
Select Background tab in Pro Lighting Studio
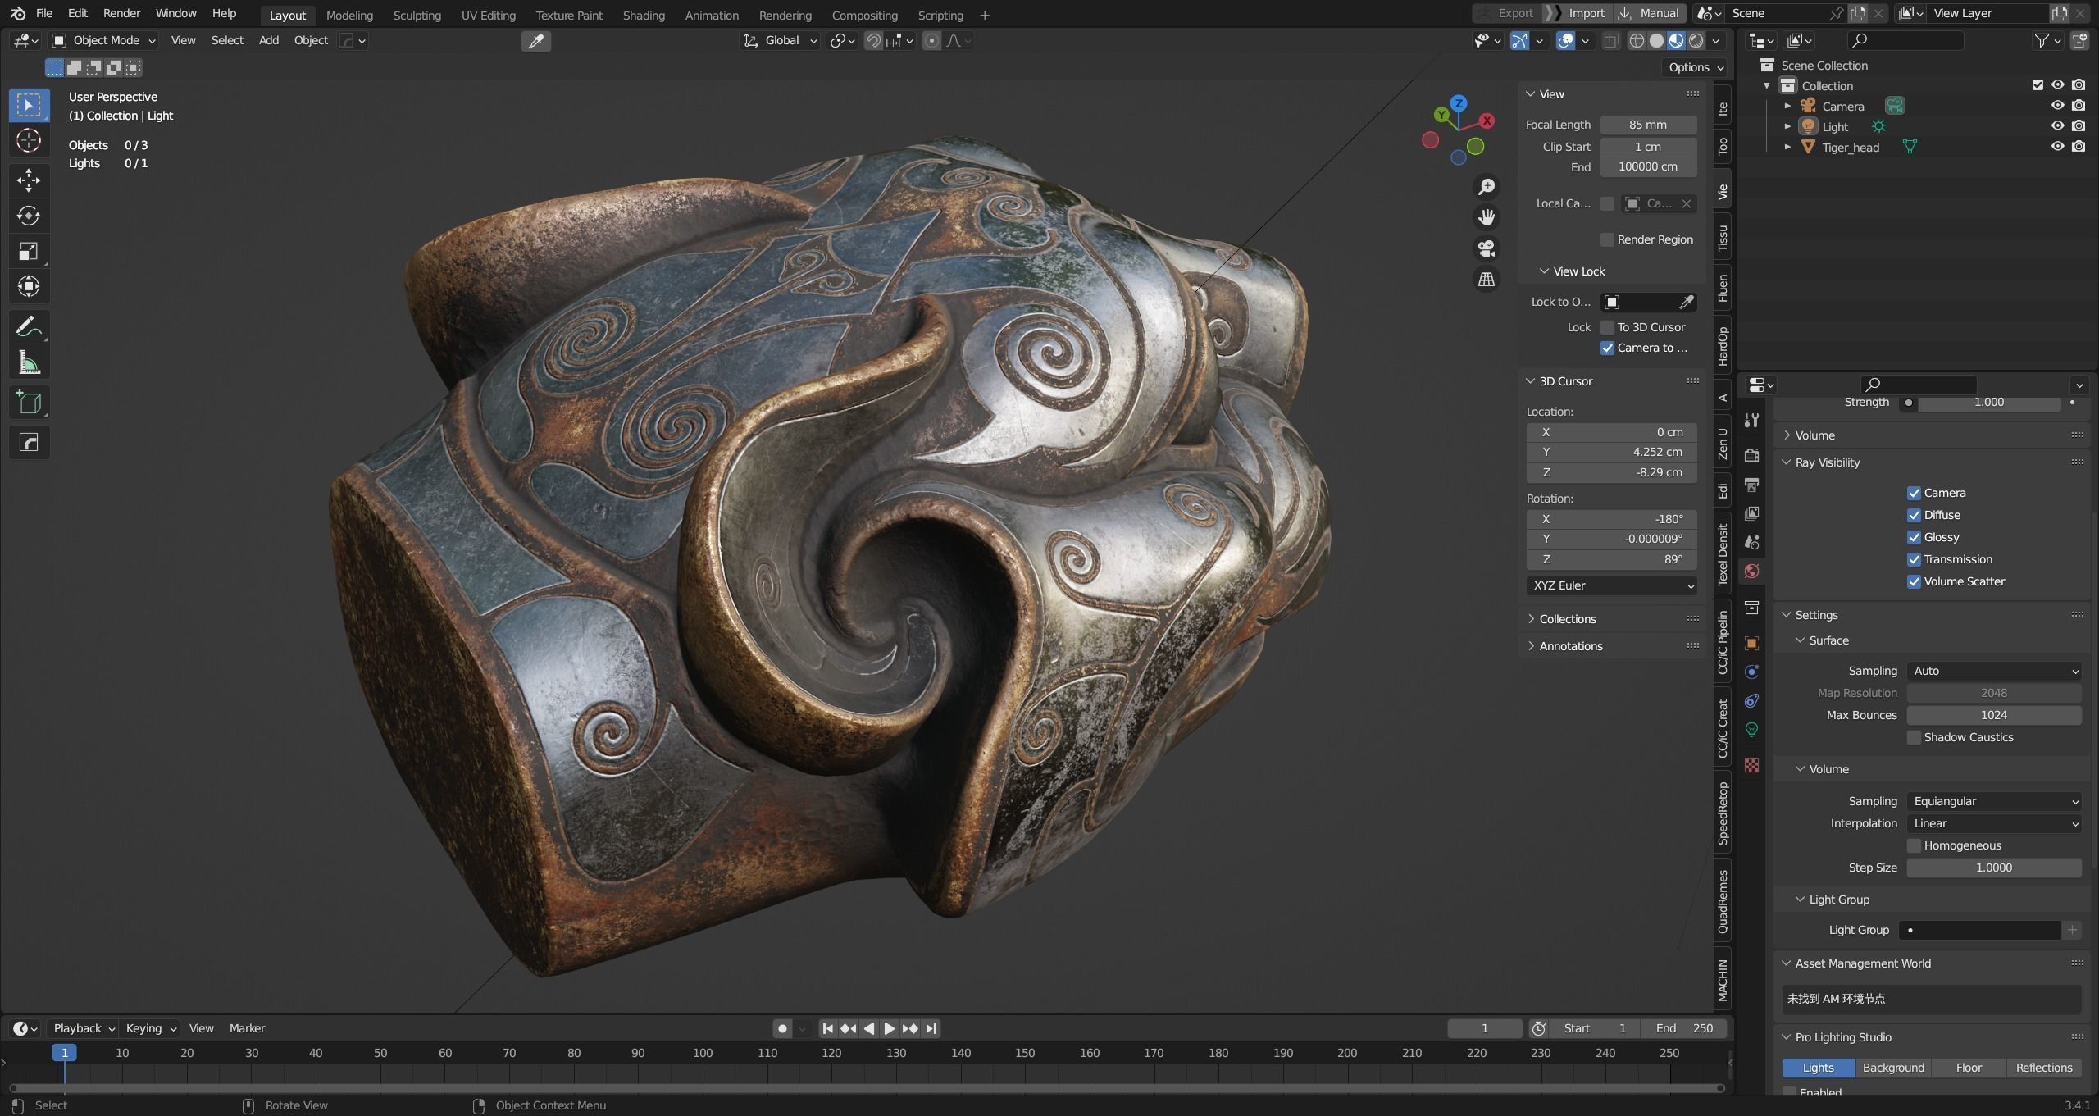(1893, 1068)
